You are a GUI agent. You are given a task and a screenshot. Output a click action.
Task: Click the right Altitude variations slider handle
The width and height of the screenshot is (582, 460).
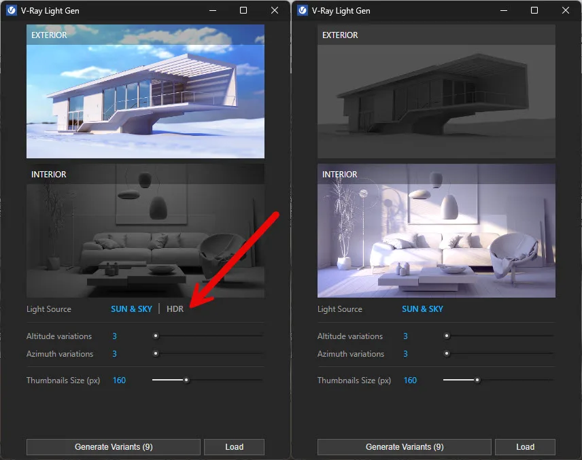tap(447, 336)
